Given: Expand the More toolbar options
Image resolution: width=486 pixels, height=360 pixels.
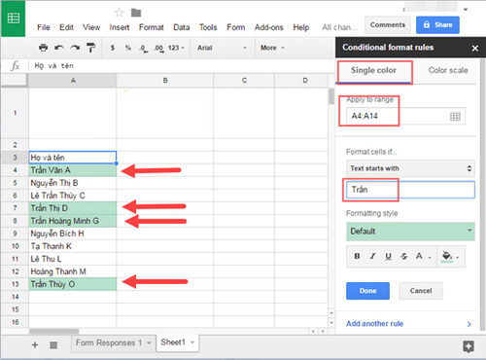Looking at the screenshot, I should [272, 48].
